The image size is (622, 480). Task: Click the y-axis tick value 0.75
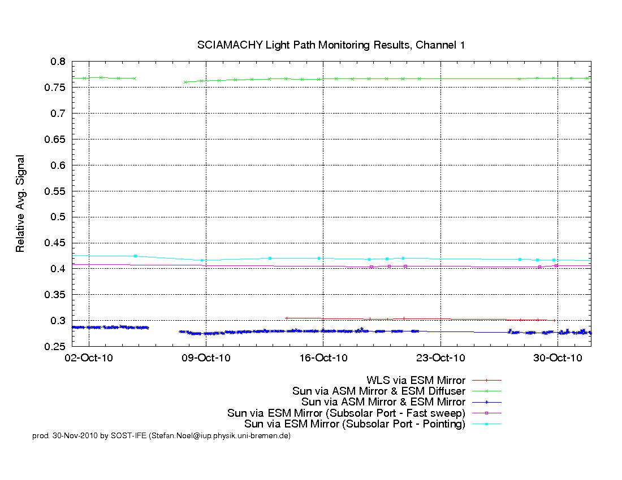tap(55, 88)
